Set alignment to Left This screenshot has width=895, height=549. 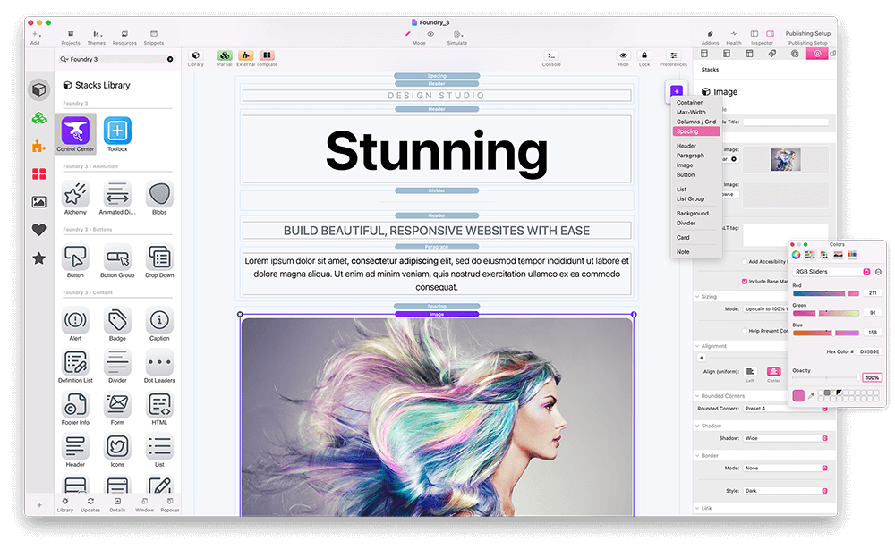tap(750, 372)
